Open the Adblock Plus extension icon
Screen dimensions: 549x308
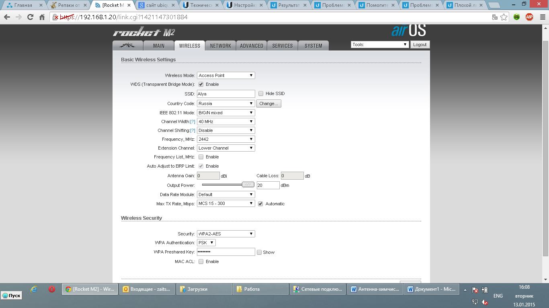pyautogui.click(x=529, y=17)
